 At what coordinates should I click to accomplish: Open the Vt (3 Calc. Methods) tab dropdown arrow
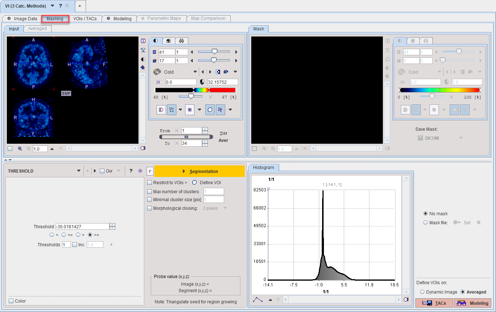[x=52, y=6]
